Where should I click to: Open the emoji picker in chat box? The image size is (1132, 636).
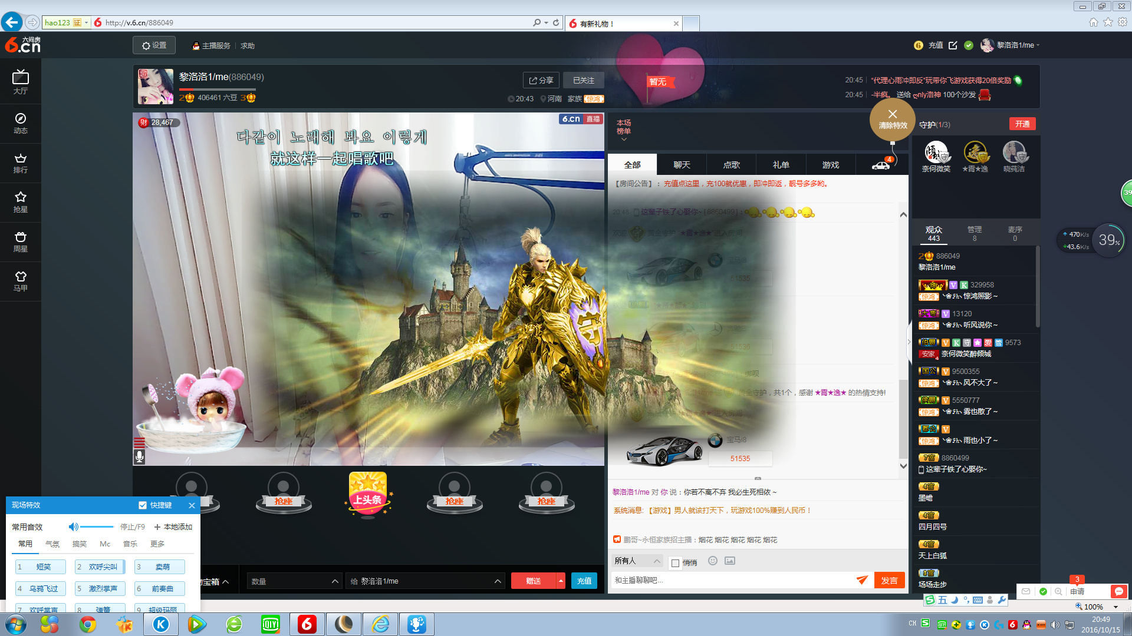[713, 561]
